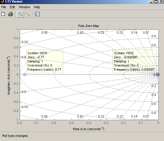Viewport: 164px width, 141px height.
Task: Click the MATLAB logo in title bar
Action: [3, 1]
